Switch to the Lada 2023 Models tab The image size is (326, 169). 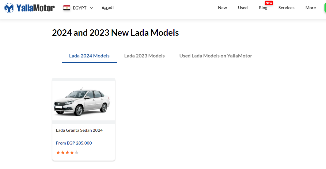click(144, 56)
